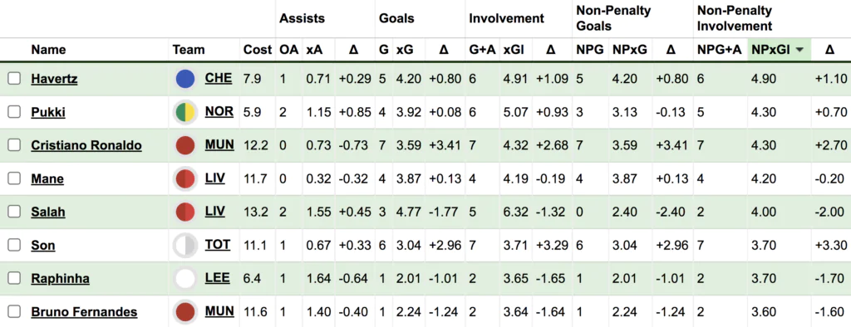Select the Salah row checkbox

[14, 212]
